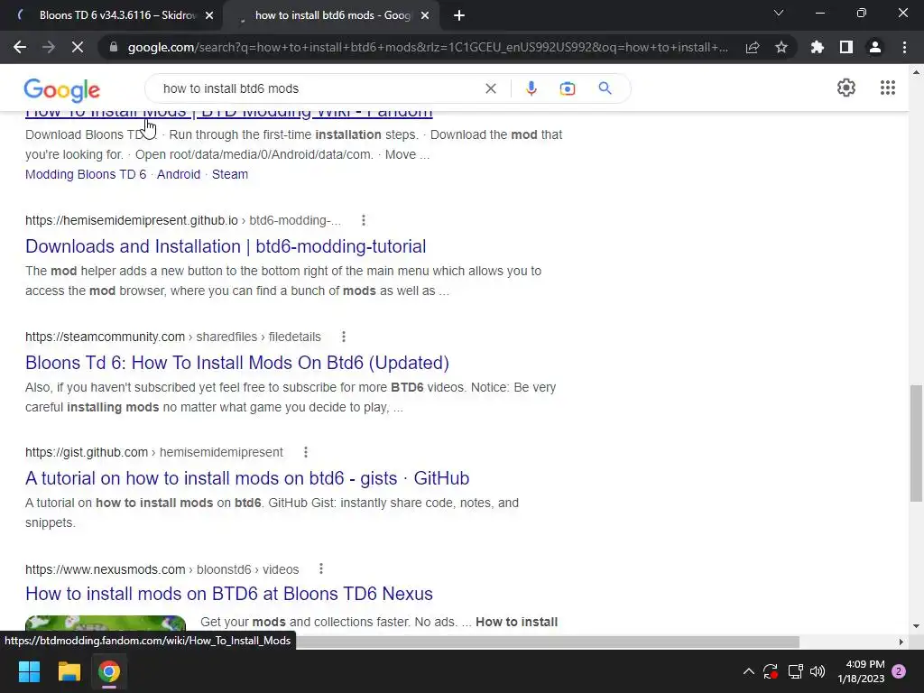Open the GitHub gists tutorial result
This screenshot has height=693, width=924.
(x=247, y=478)
